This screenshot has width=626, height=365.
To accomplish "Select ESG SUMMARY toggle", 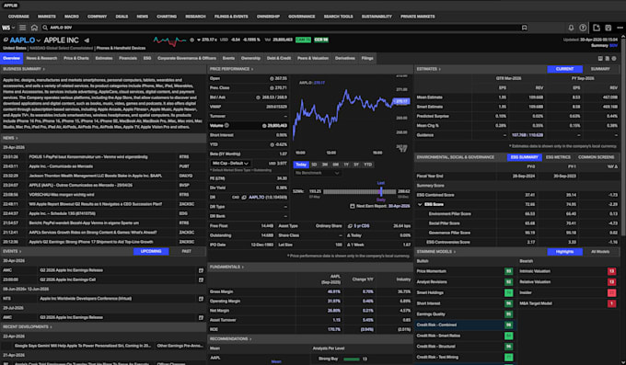I will (524, 157).
